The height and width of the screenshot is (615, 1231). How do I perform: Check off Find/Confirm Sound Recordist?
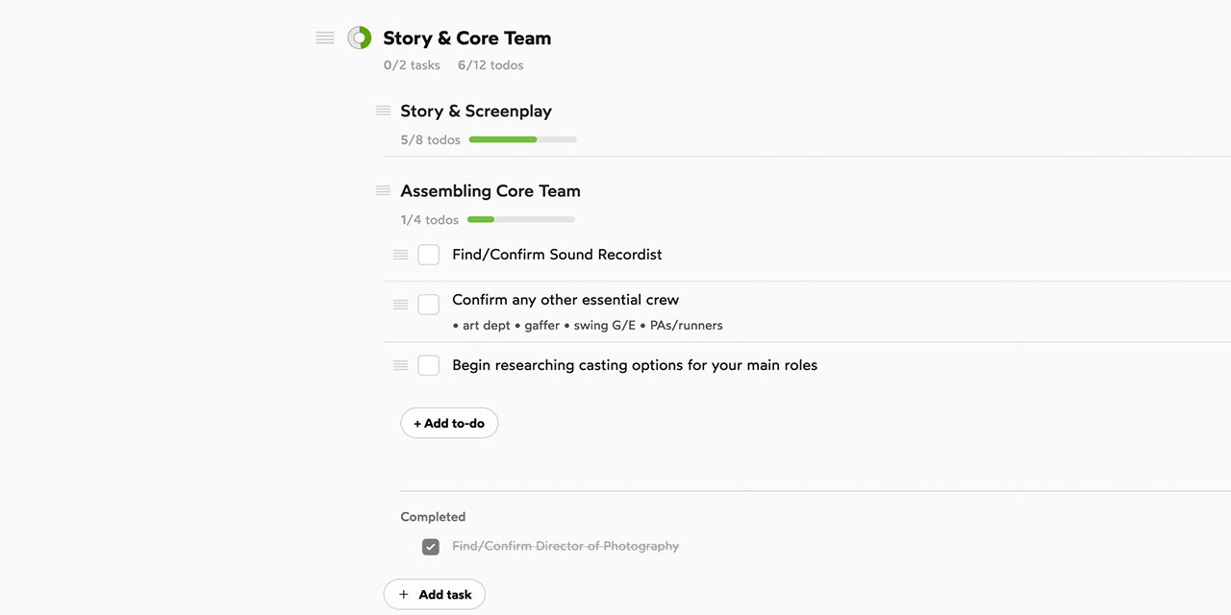click(x=429, y=255)
